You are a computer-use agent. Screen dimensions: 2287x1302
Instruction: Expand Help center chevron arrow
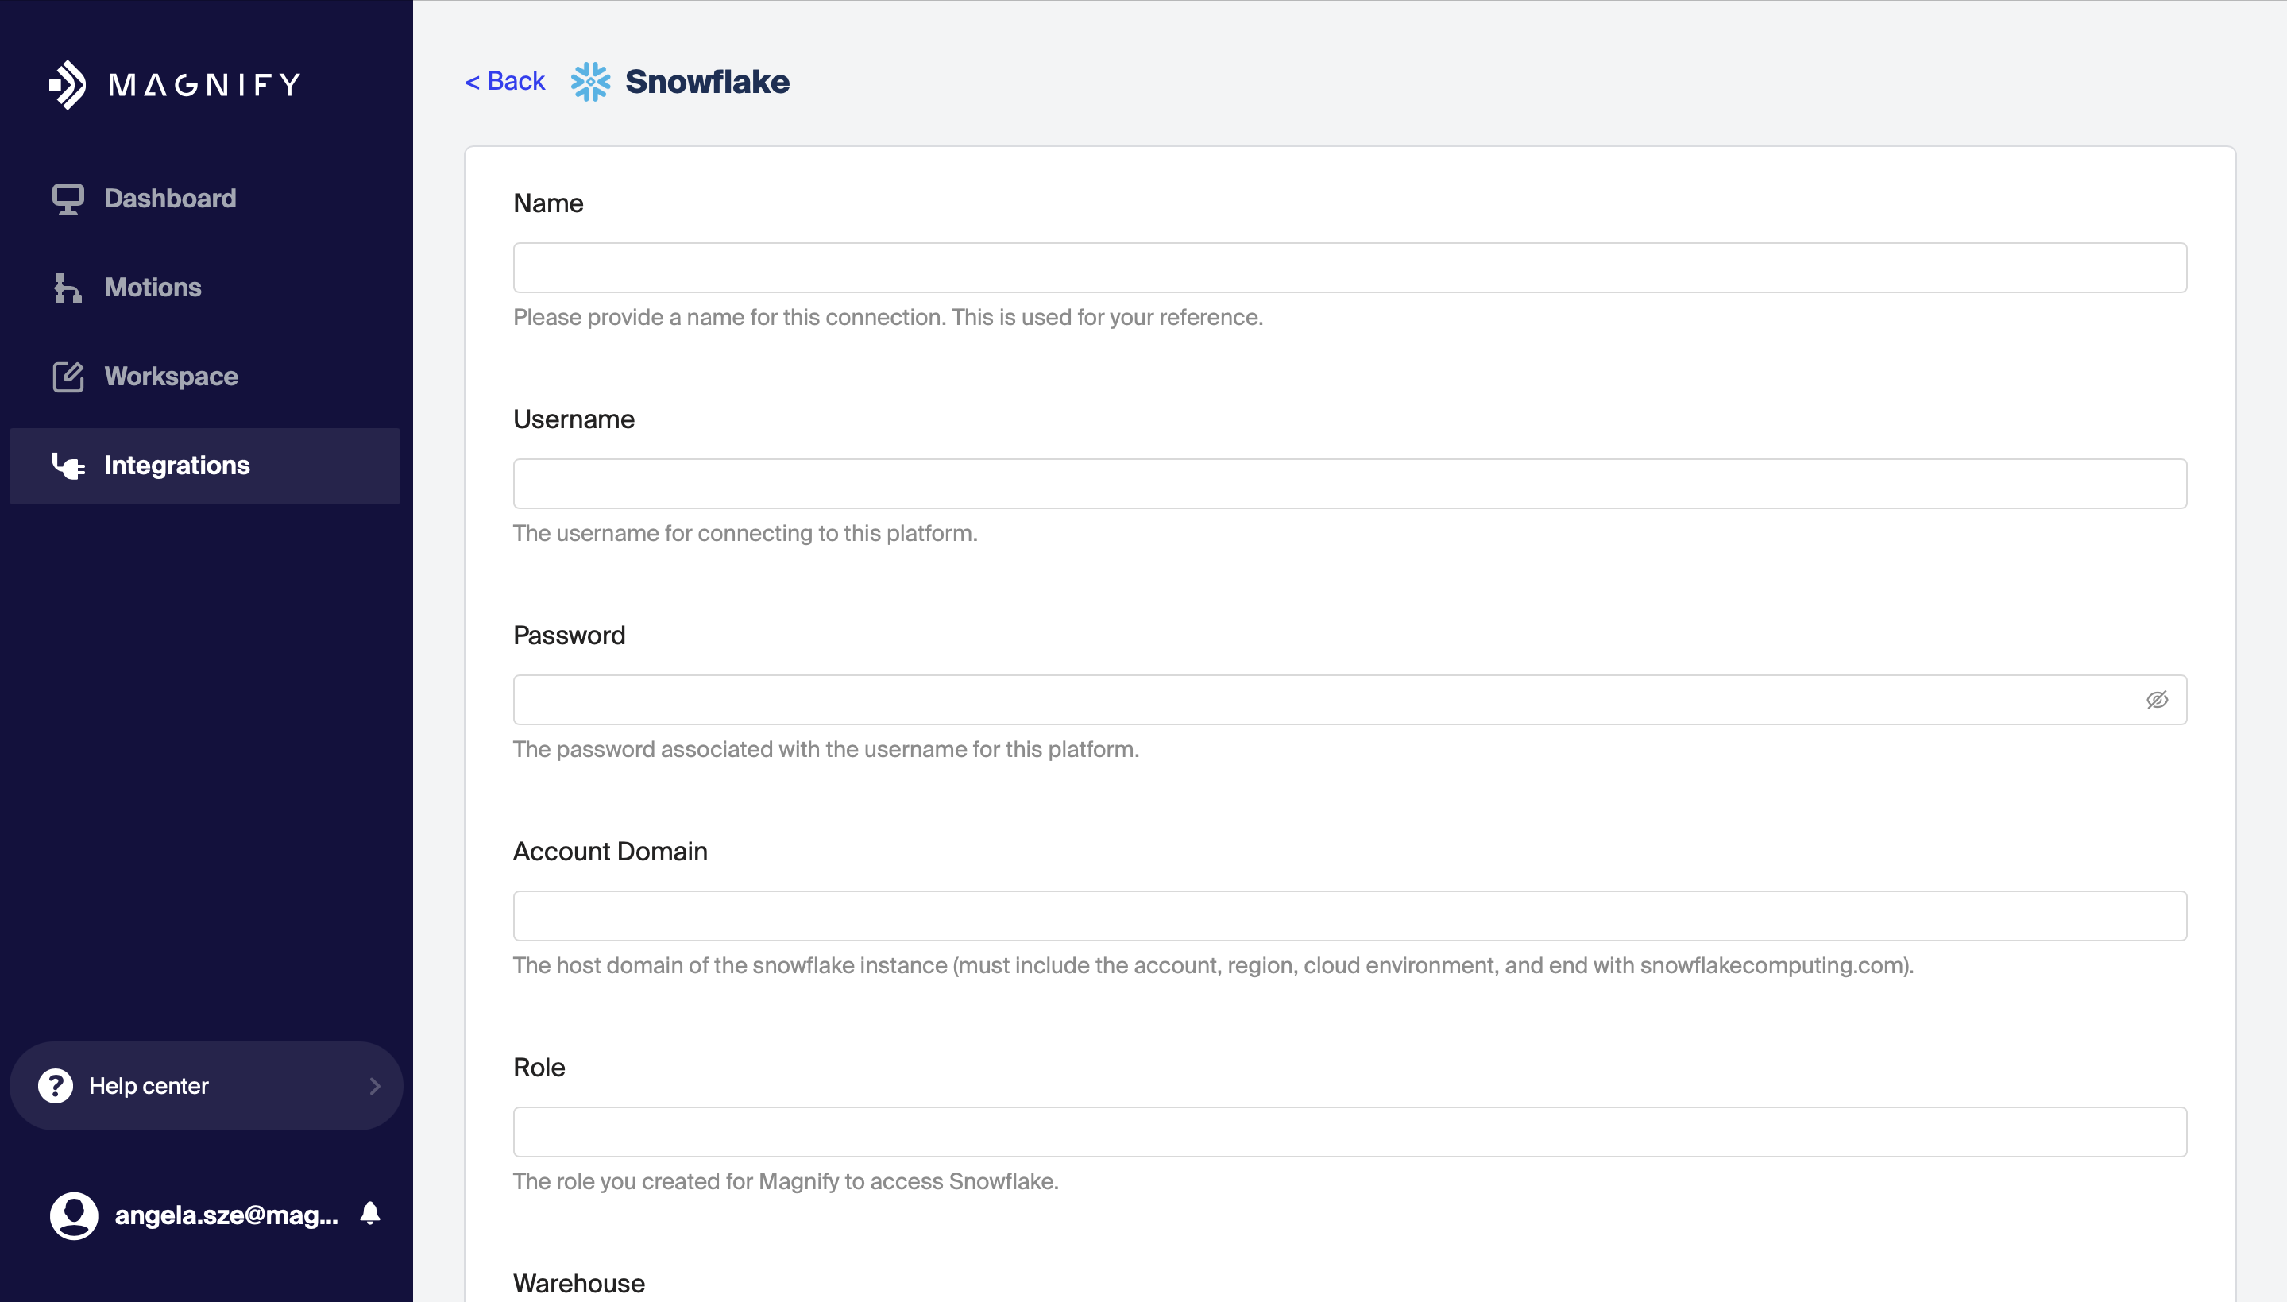(x=375, y=1086)
